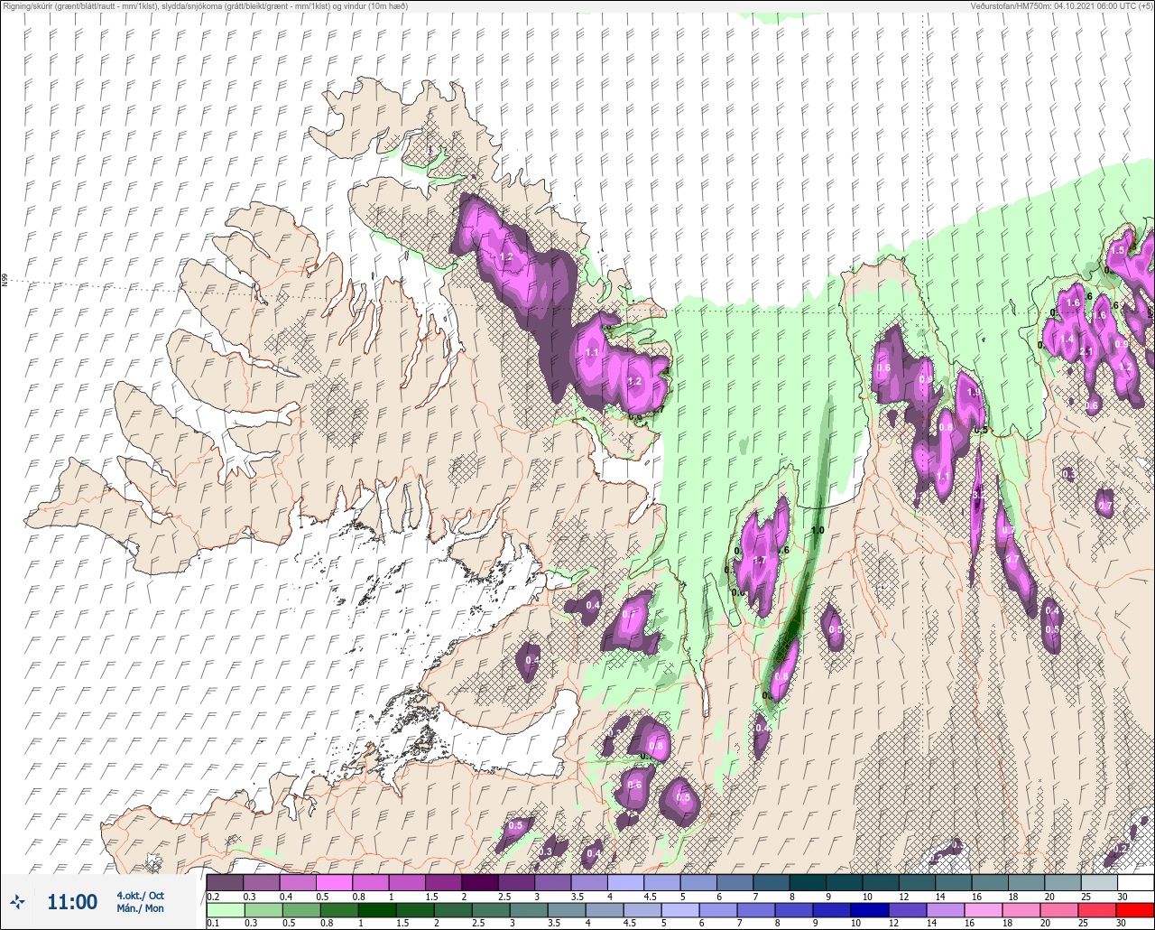
Task: Click the 2.1 precipitation value on the map
Action: coord(1086,352)
